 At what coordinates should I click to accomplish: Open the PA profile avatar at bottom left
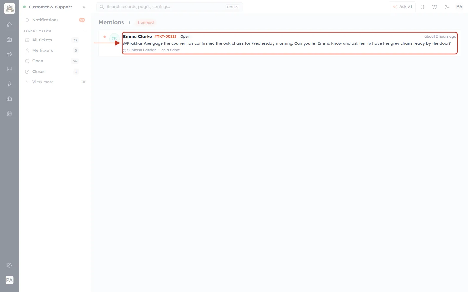tap(9, 280)
